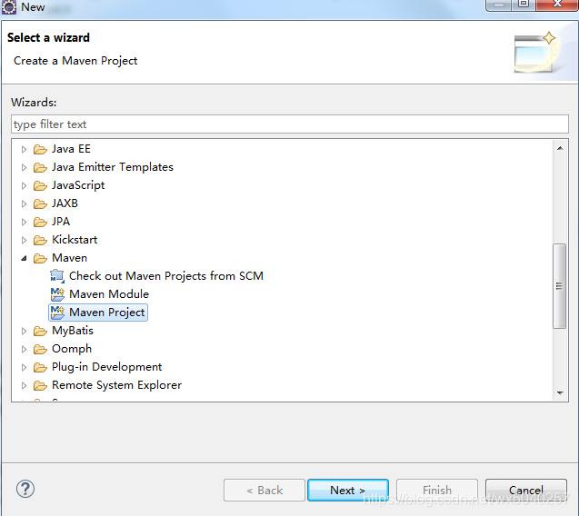Select the Maven Module entry

(109, 294)
